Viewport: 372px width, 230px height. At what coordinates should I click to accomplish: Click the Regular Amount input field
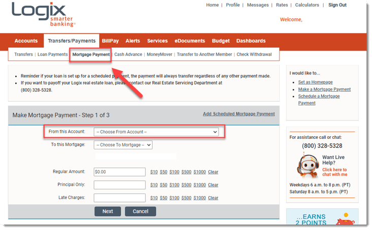[119, 172]
